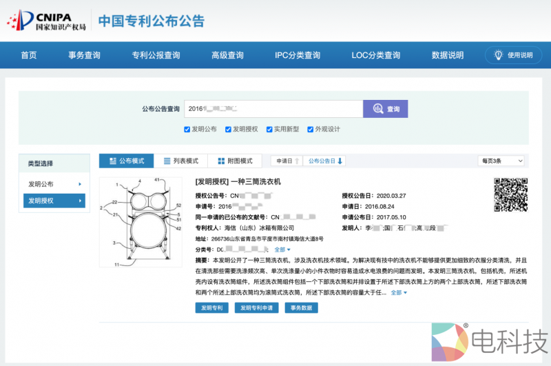Expand the full abstract via 全部

click(399, 293)
